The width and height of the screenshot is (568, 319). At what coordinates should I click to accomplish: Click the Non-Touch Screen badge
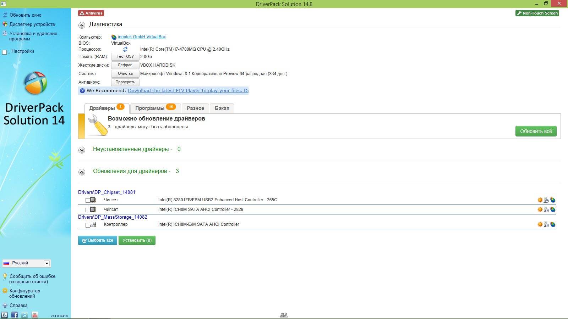click(537, 13)
